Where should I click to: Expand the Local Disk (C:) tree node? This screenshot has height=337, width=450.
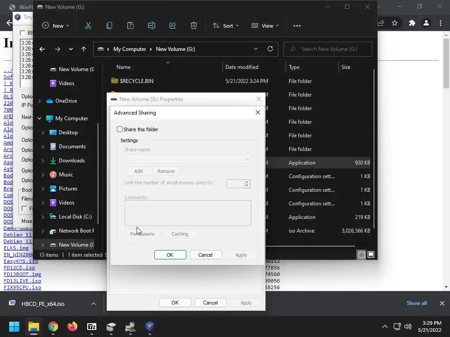coord(43,217)
